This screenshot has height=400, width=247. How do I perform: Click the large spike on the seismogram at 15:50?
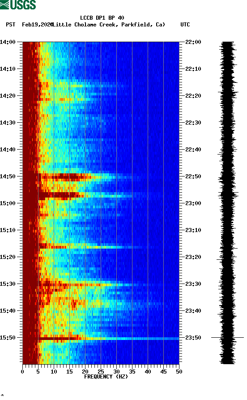pos(227,337)
